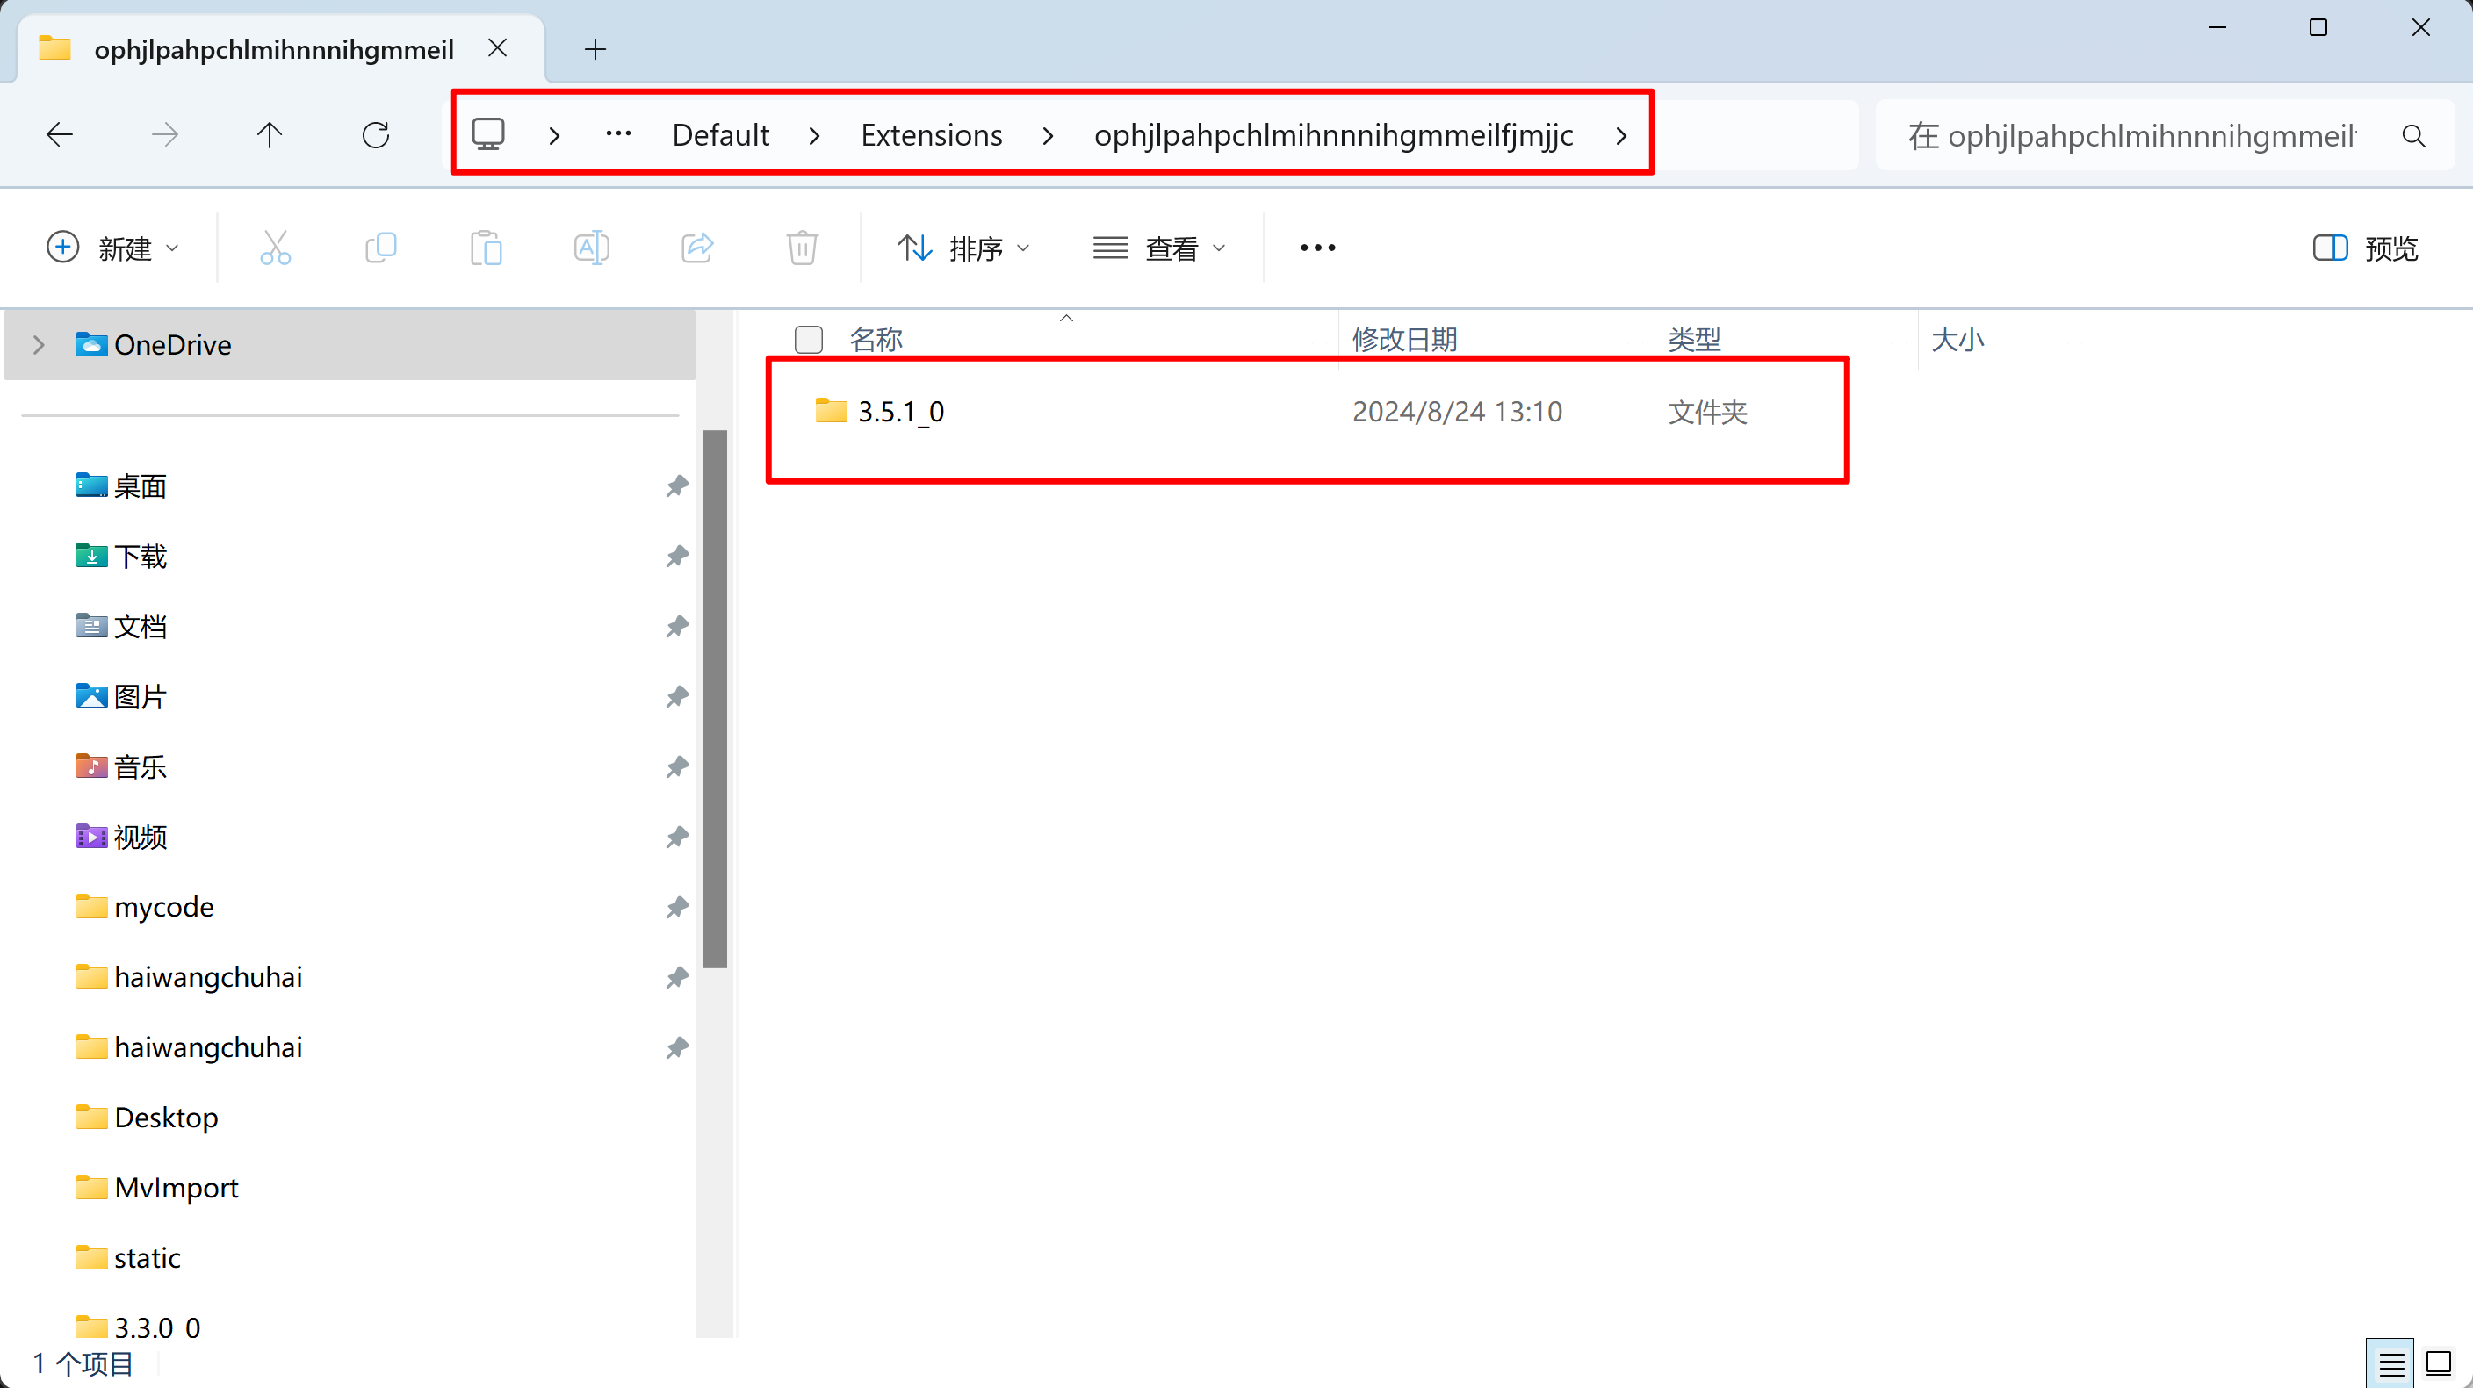
Task: Switch to large icons view in status bar
Action: [2439, 1363]
